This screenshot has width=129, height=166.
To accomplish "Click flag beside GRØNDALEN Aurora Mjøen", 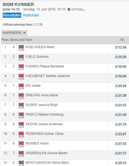I will (21, 153).
